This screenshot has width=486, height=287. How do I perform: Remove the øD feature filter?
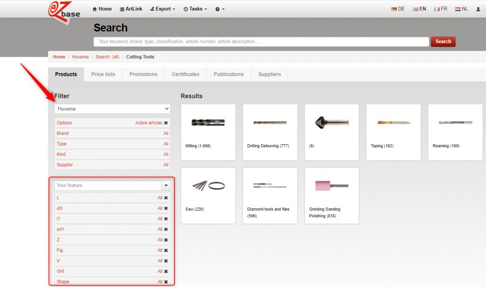pos(166,208)
